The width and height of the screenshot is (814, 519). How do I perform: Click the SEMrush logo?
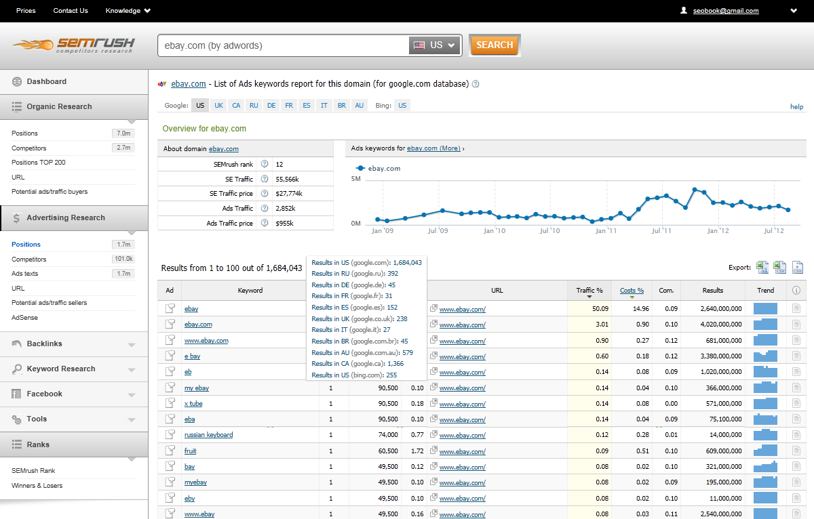[73, 45]
